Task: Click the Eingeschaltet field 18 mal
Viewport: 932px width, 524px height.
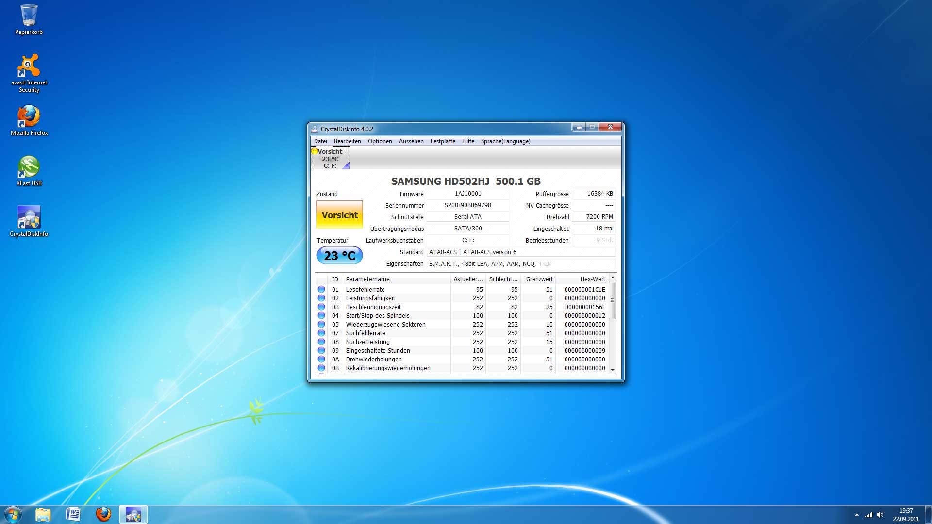Action: pos(594,229)
